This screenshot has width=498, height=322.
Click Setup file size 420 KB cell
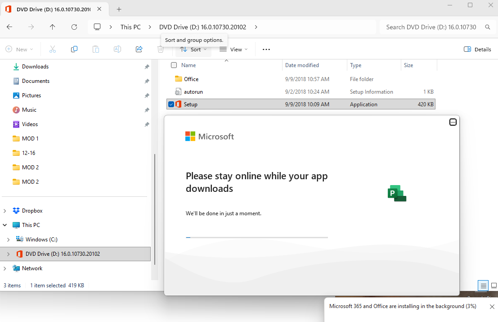click(x=426, y=104)
